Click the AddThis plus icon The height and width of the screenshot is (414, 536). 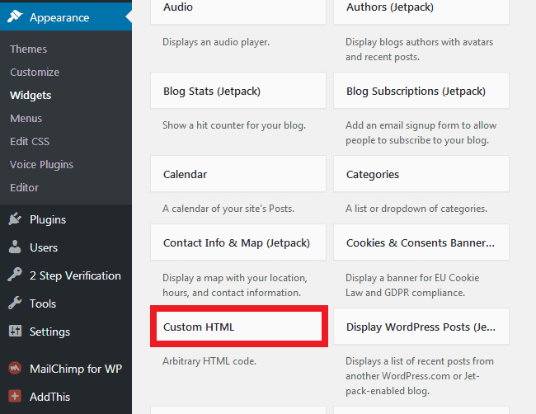pos(15,396)
